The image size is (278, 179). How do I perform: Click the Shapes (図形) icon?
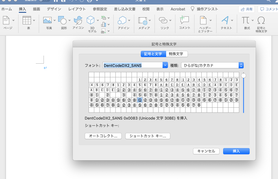click(x=62, y=20)
